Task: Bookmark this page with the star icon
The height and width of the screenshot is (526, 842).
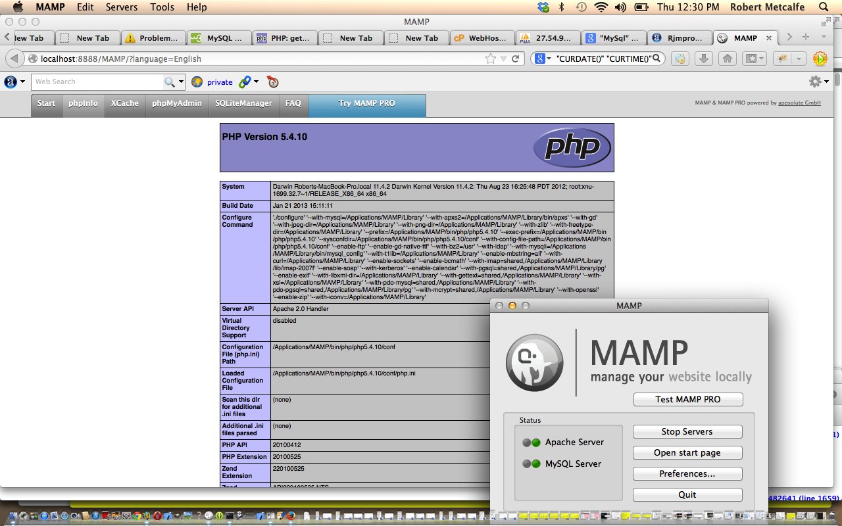Action: [x=490, y=59]
